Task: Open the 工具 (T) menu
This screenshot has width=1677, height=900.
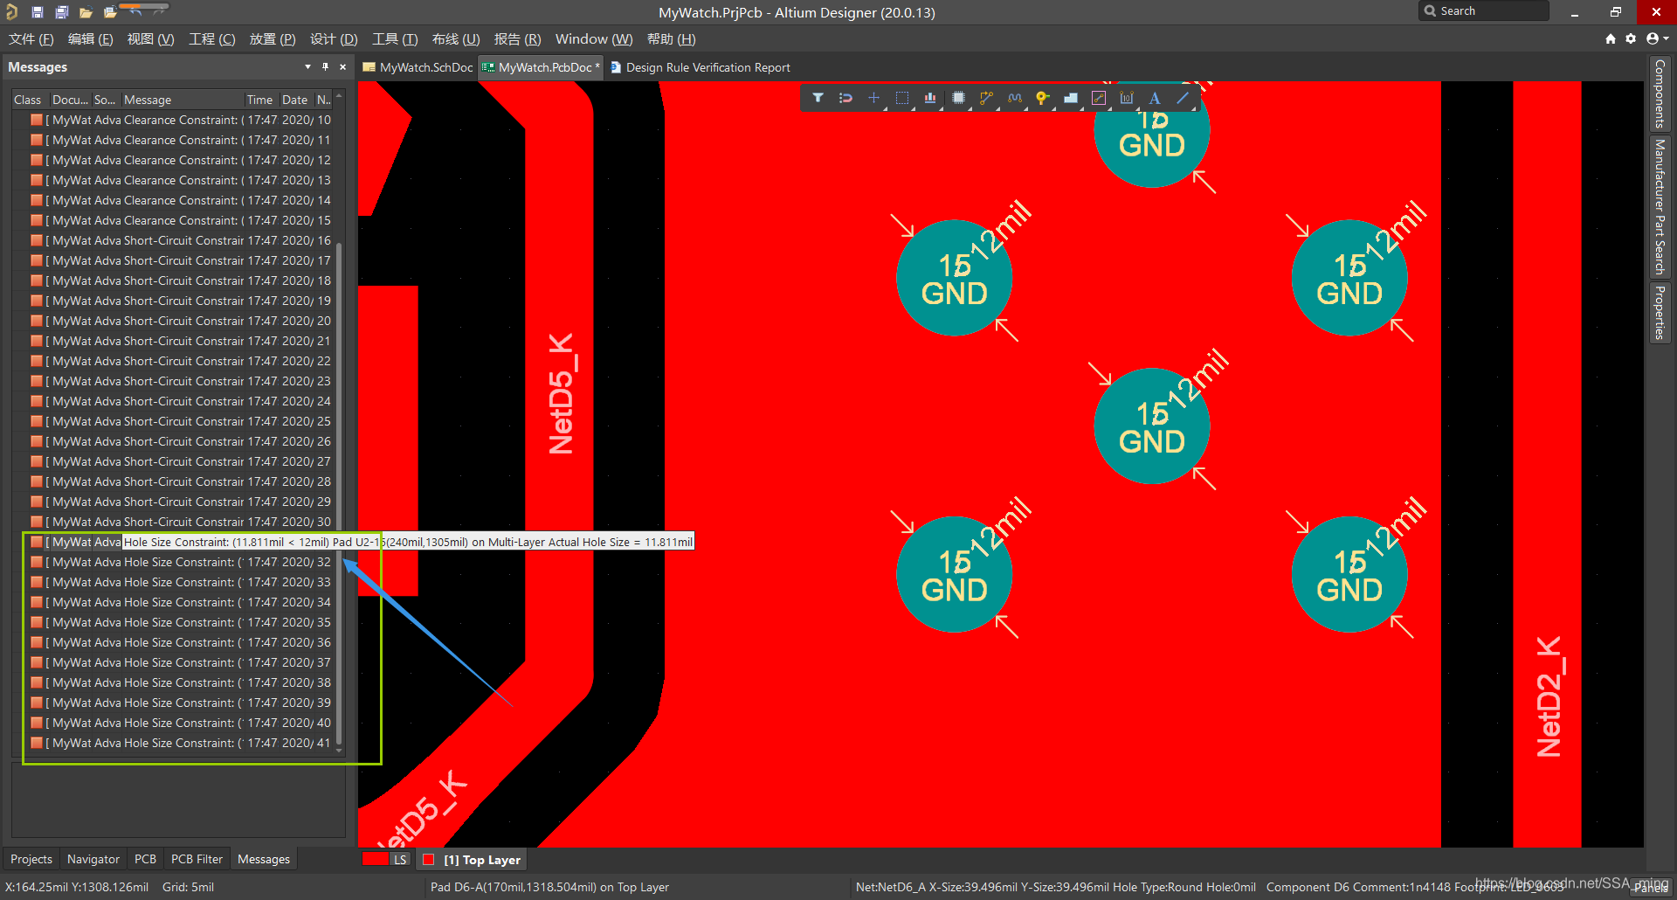Action: [x=395, y=39]
